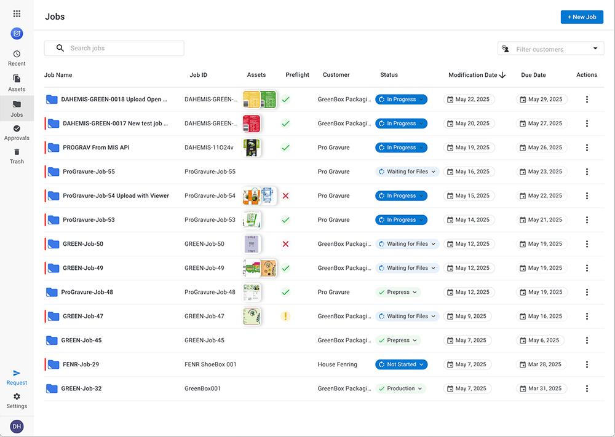Expand the Filter customers dropdown
This screenshot has width=615, height=437.
coord(595,49)
